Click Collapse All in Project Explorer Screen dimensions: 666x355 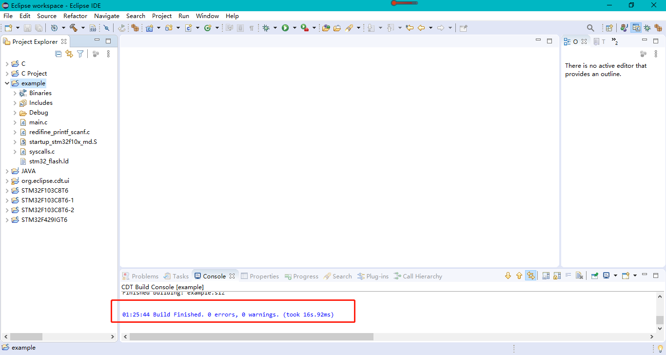[x=58, y=54]
